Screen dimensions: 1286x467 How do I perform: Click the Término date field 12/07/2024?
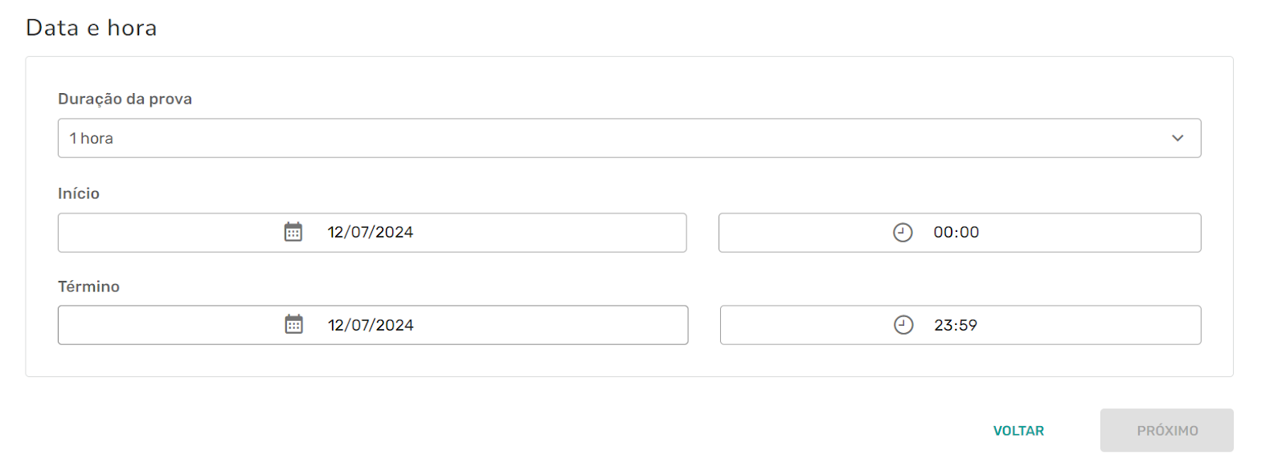371,325
